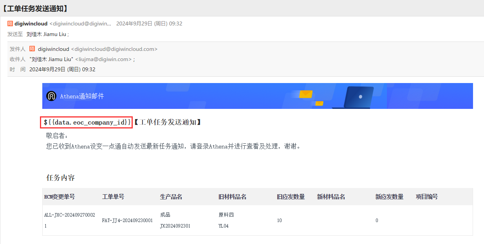
Task: Click the 新应发数量 column header
Action: click(389, 197)
